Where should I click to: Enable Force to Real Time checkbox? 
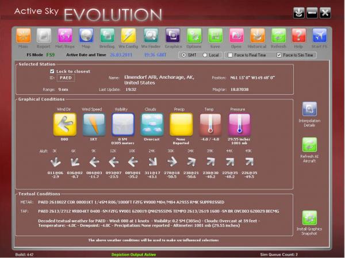pos(230,55)
